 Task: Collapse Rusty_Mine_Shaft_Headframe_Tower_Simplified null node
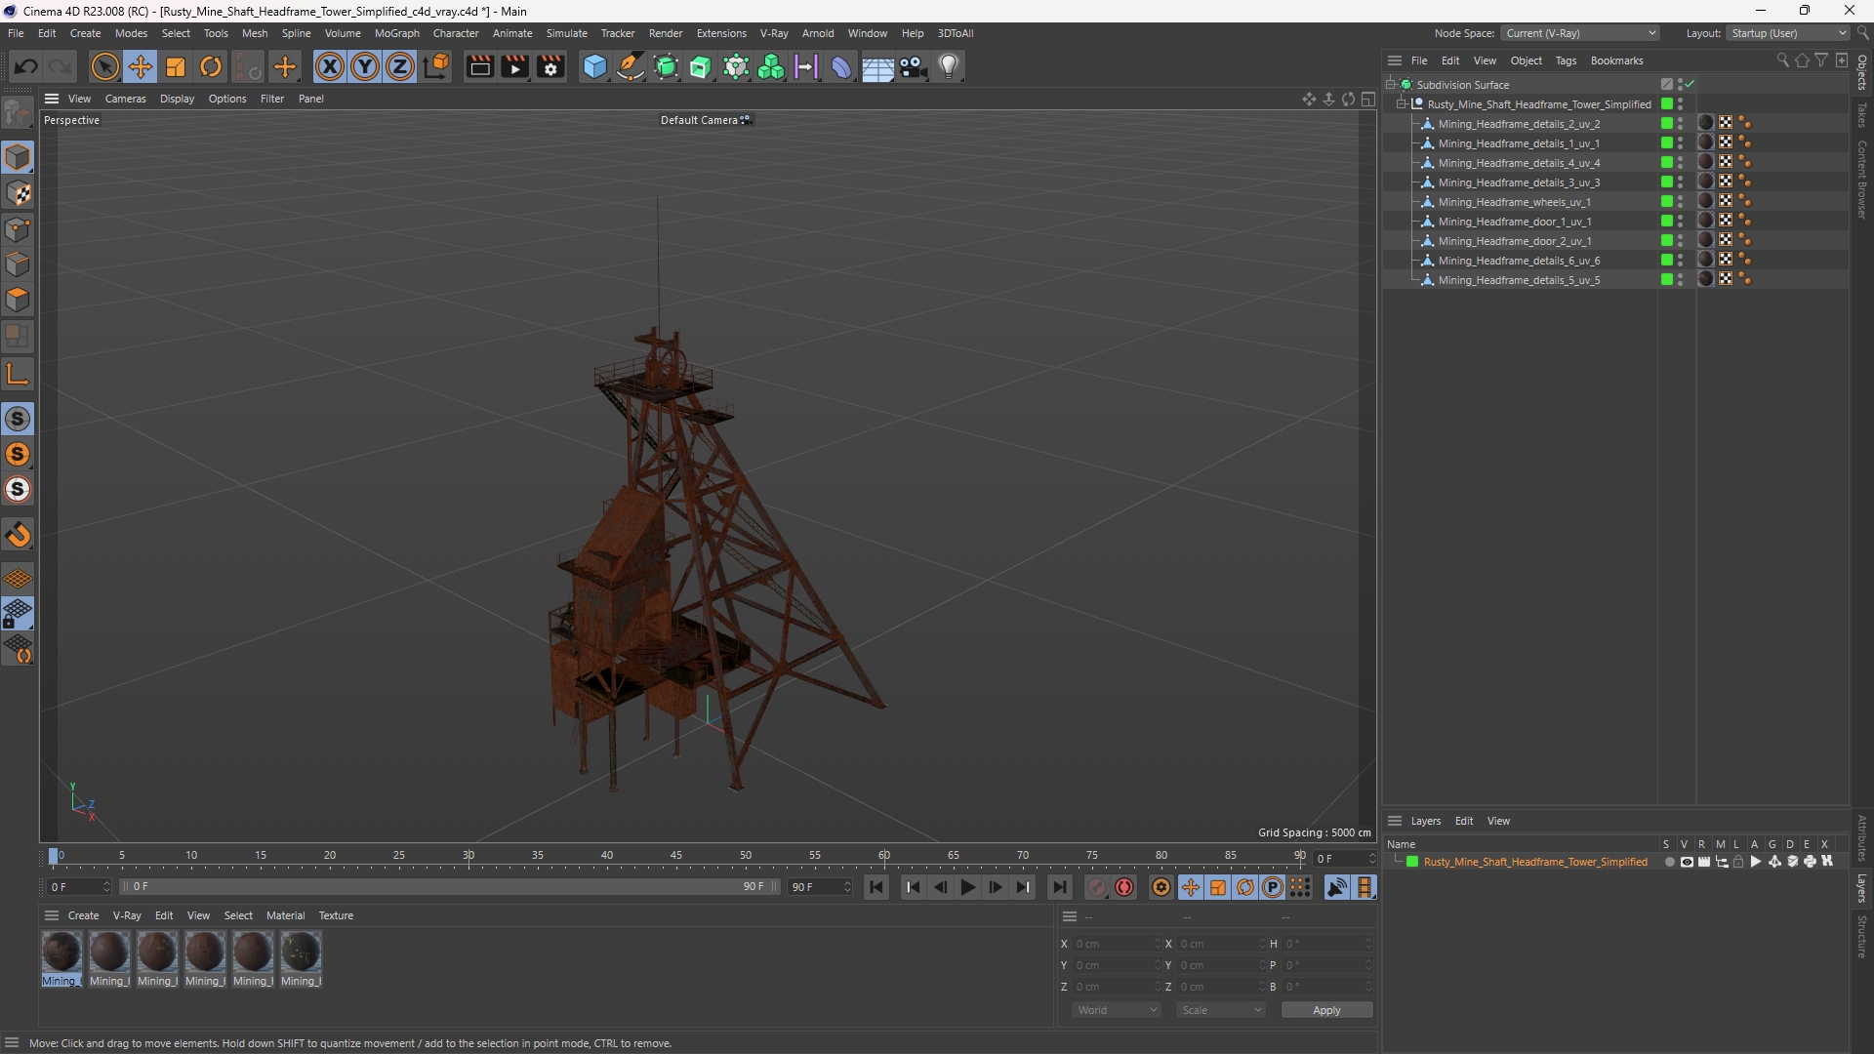pos(1402,103)
